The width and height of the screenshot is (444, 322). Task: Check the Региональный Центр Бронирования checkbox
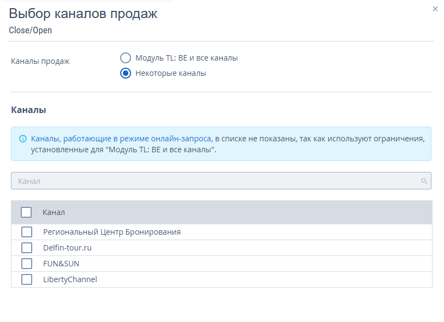click(27, 232)
